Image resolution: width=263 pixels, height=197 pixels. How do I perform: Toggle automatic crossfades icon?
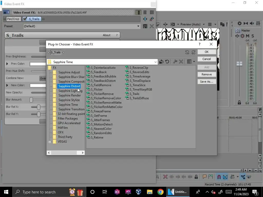225,177
